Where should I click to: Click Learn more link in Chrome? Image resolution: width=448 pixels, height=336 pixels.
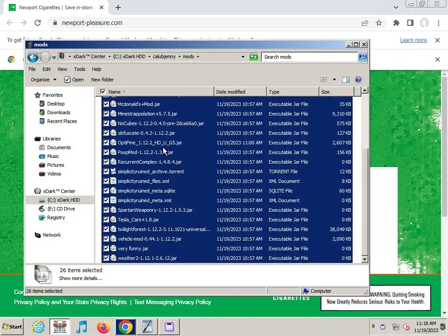pyautogui.click(x=413, y=40)
